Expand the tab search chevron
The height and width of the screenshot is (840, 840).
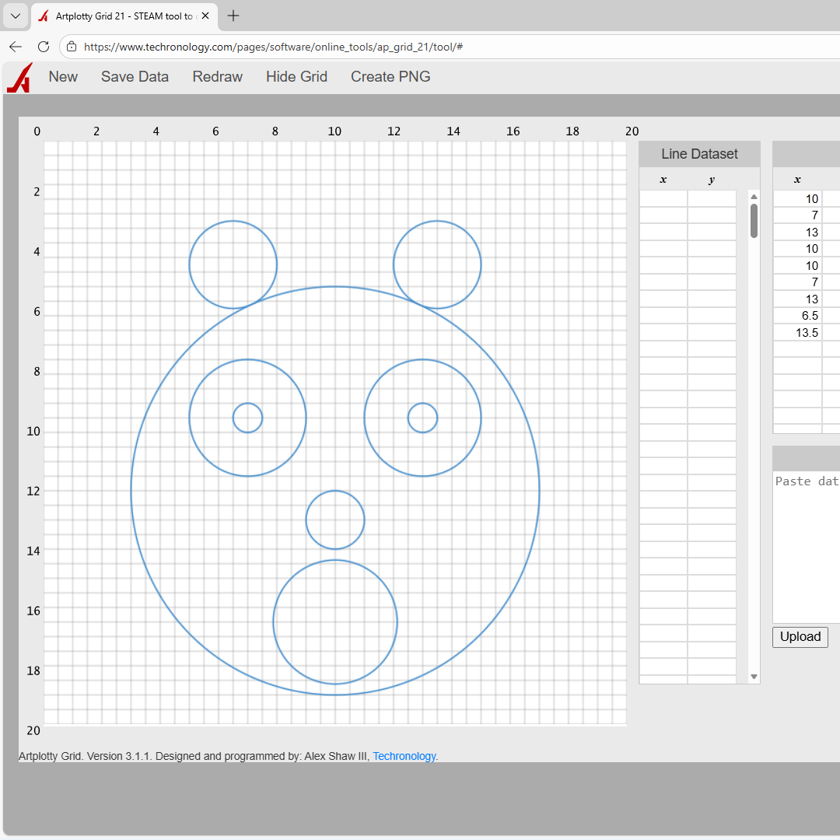point(15,16)
